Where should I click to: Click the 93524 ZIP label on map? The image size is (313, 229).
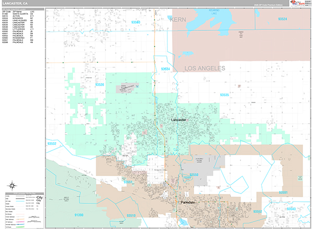click(282, 19)
